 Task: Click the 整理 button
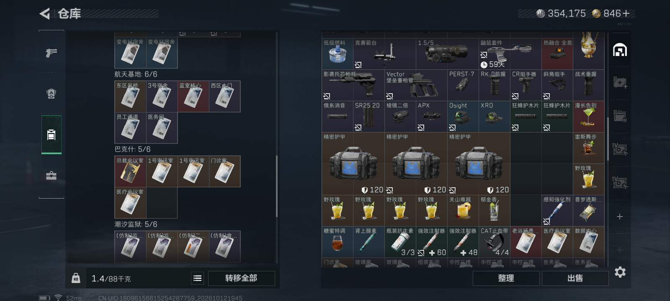click(x=506, y=278)
